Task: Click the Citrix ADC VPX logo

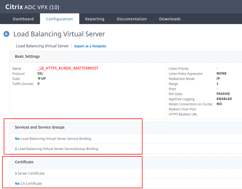Action: tap(32, 7)
